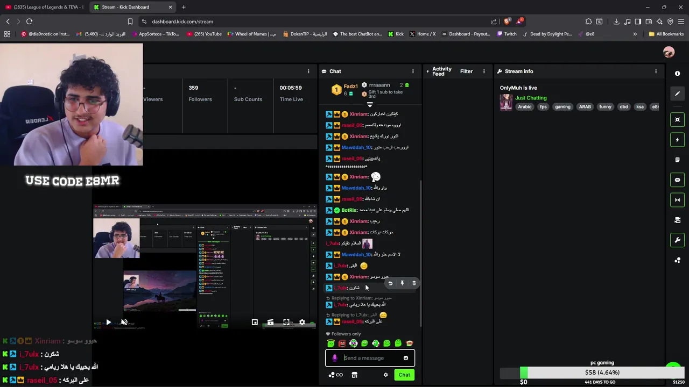Open the Brave VPN shield icon
The image size is (689, 387).
click(670, 21)
